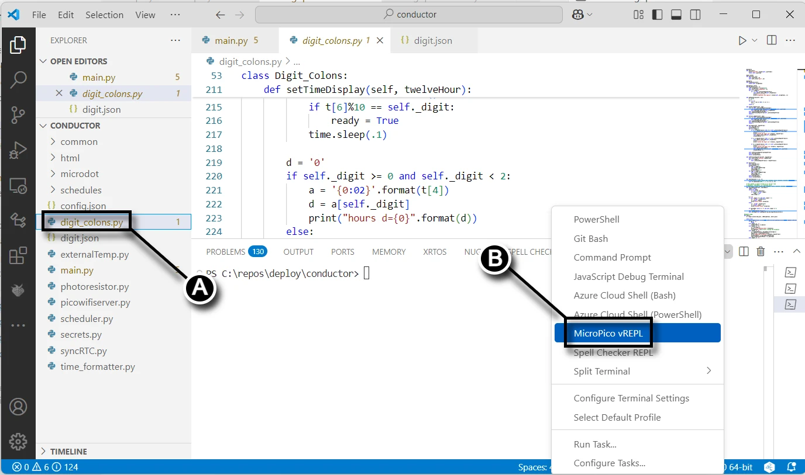
Task: Click the Kill Terminal trash icon
Action: (x=761, y=251)
